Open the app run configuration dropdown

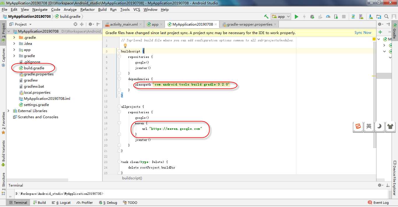pos(281,17)
